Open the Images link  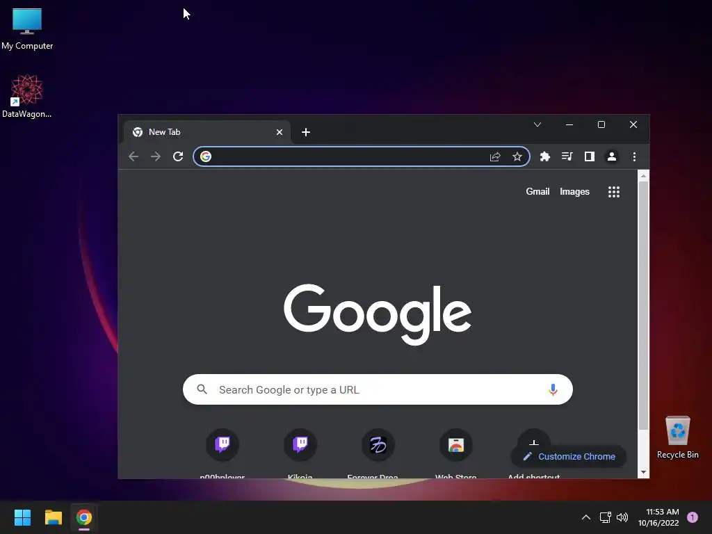pyautogui.click(x=574, y=192)
